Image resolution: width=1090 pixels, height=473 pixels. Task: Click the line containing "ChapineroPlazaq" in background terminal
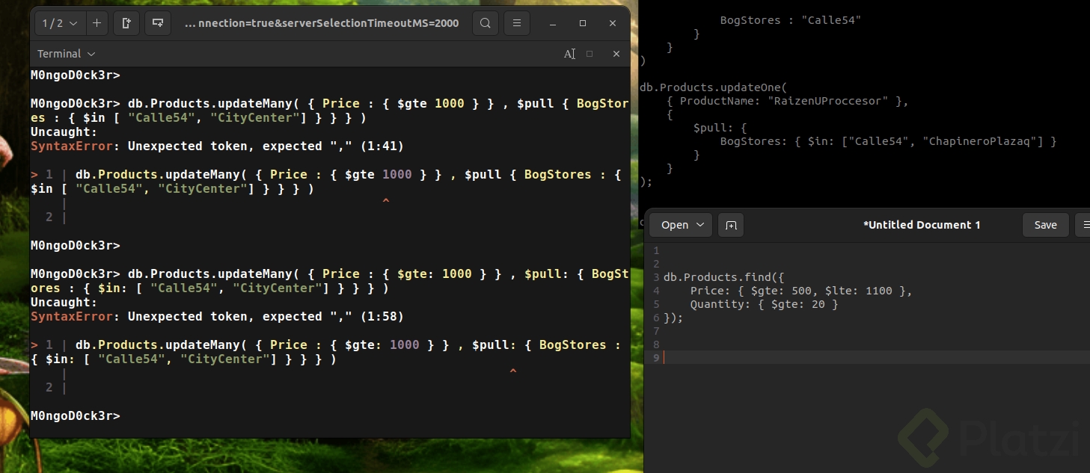coord(889,141)
